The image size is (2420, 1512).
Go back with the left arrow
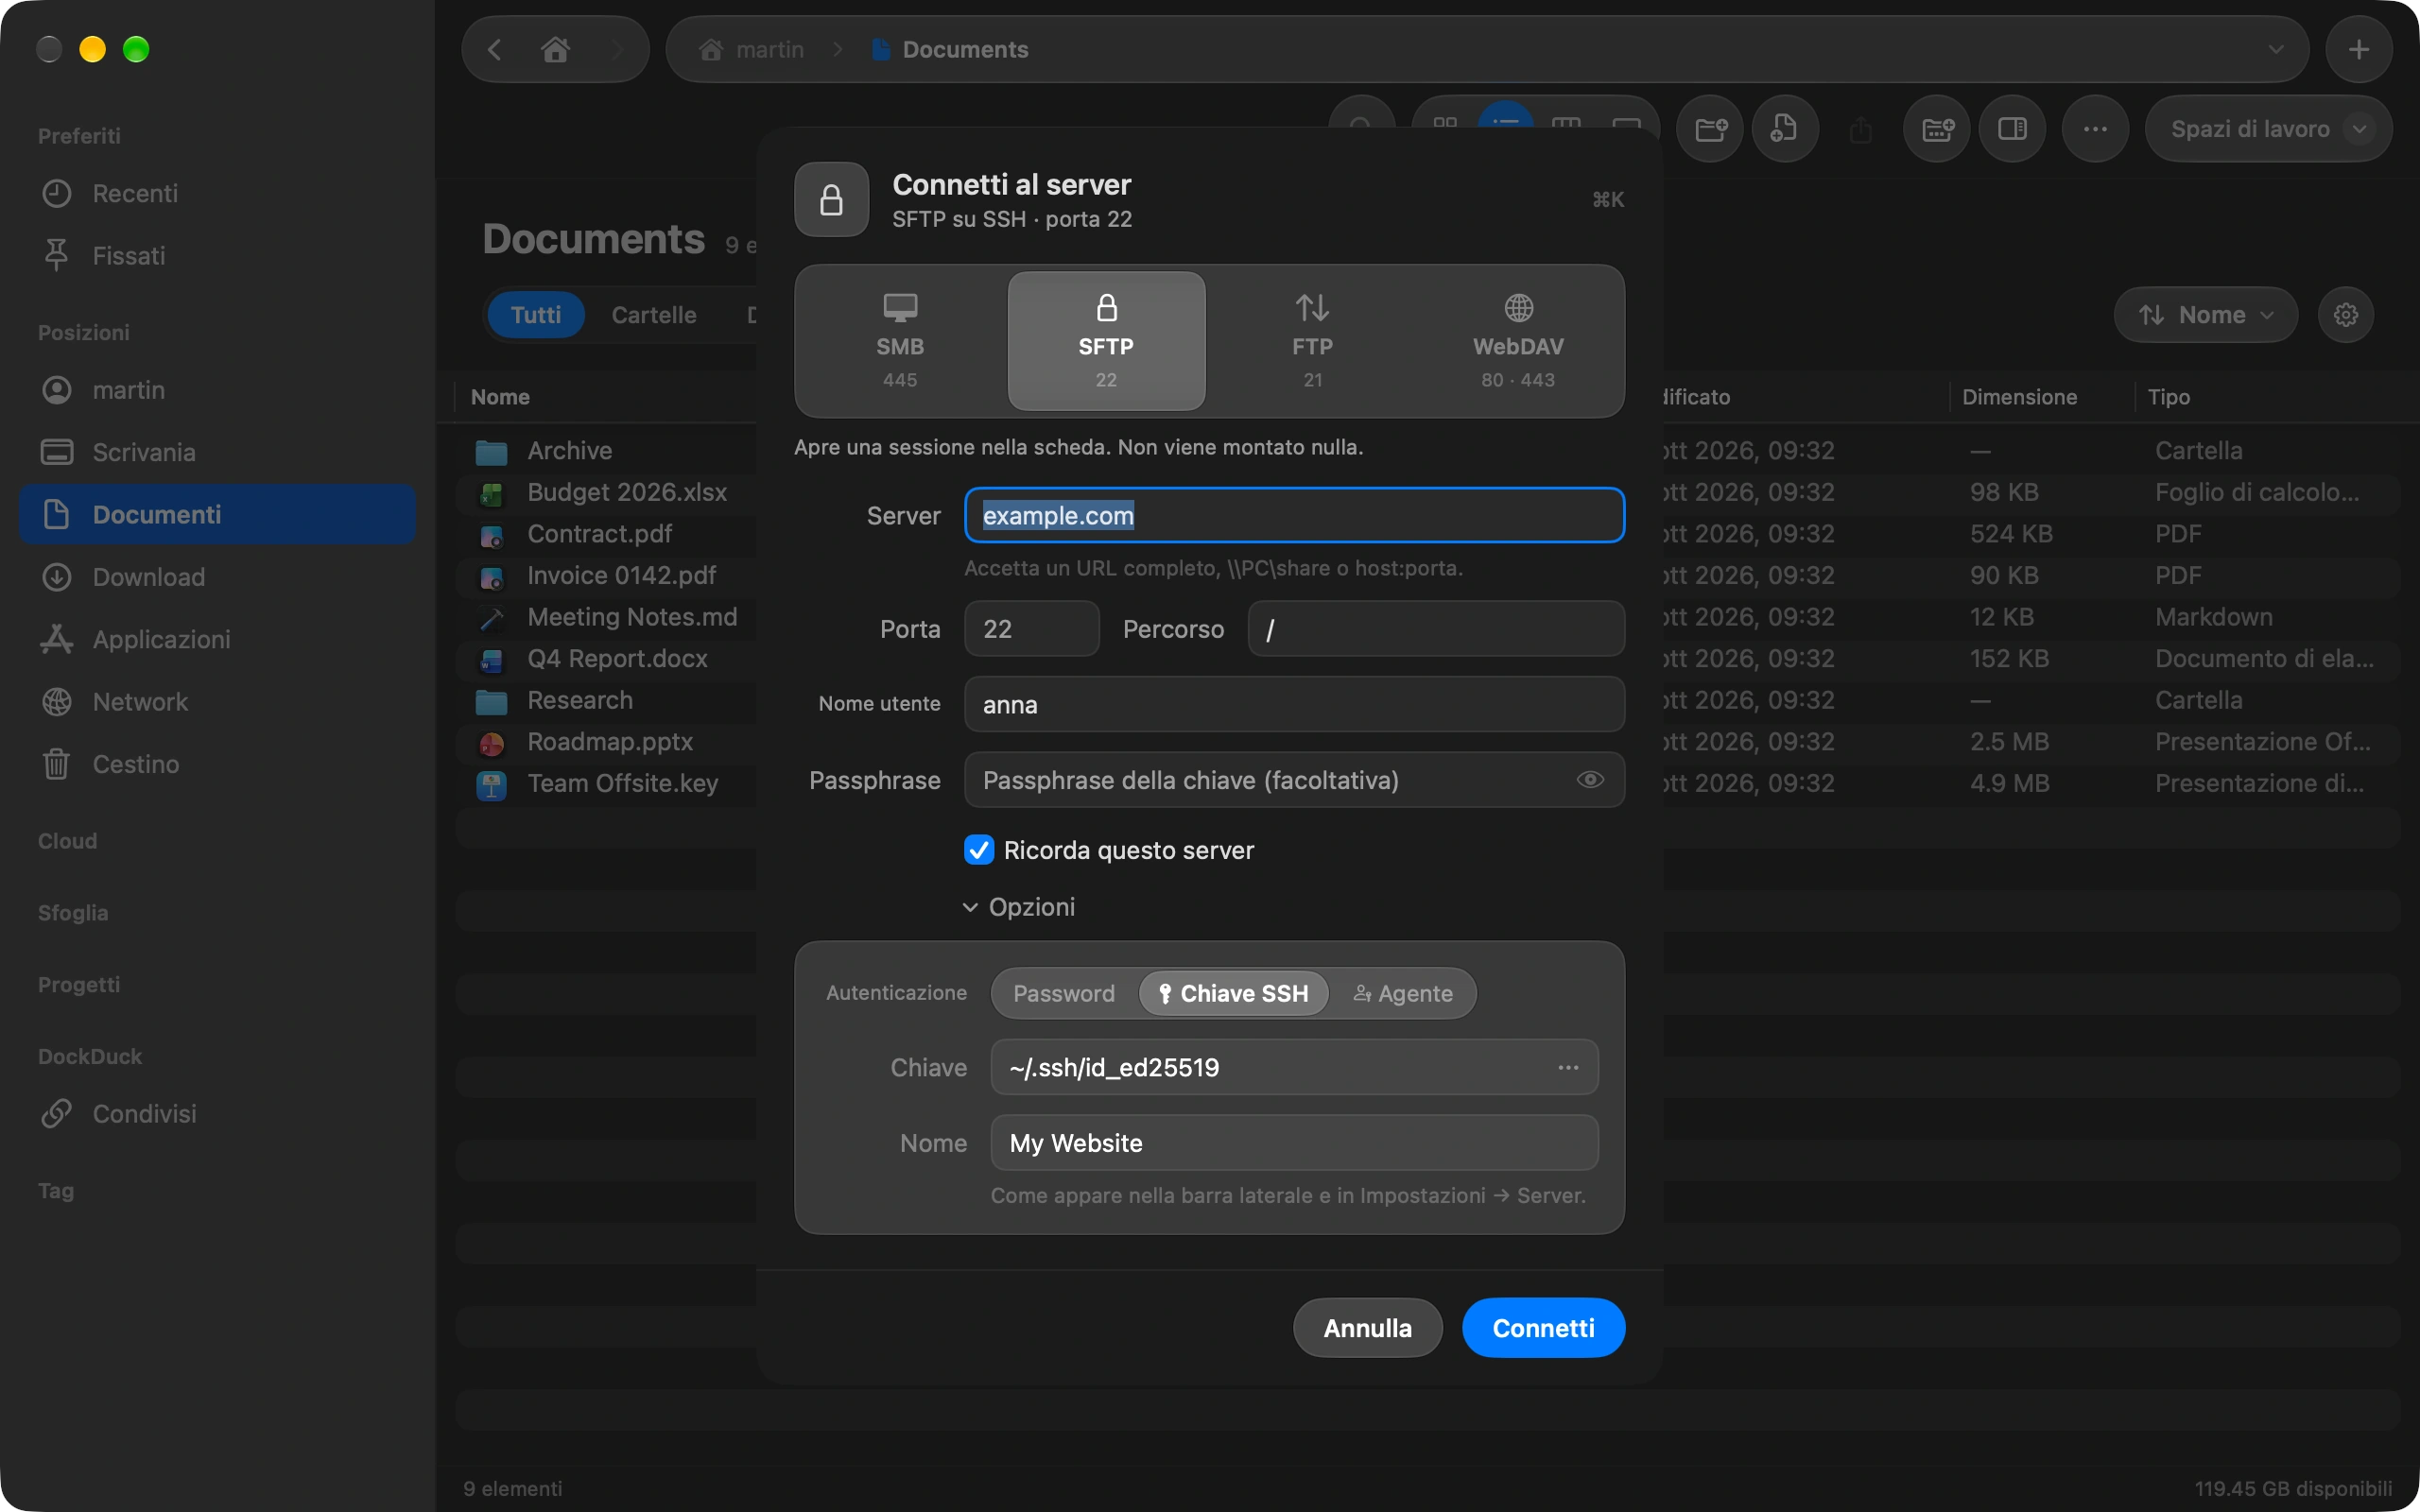click(494, 49)
